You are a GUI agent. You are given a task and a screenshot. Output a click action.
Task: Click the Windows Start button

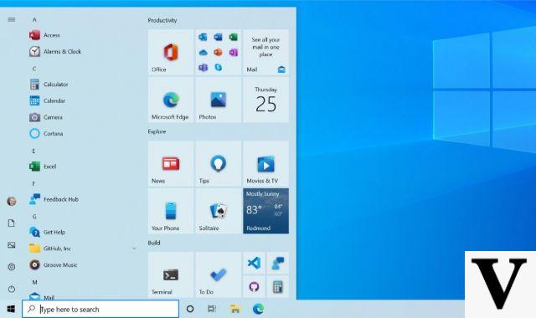(11, 309)
